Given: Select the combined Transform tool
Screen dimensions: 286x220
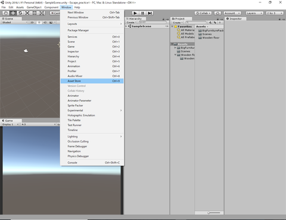Looking at the screenshot, I should (42, 13).
